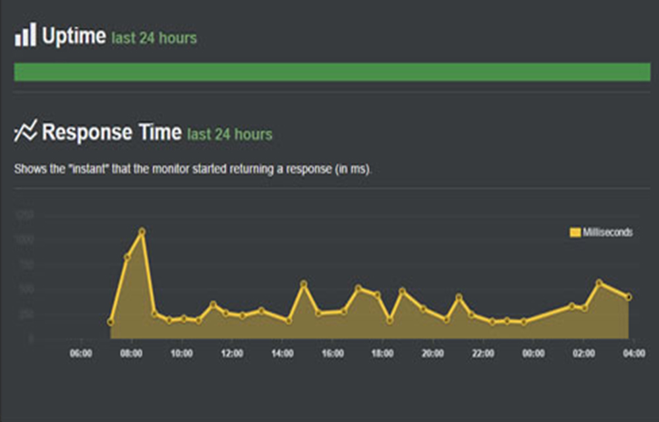659x422 pixels.
Task: Click the 02:00 axis label
Action: [x=584, y=353]
